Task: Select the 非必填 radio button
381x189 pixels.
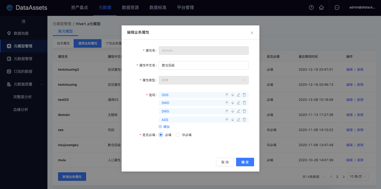Action: (x=178, y=135)
